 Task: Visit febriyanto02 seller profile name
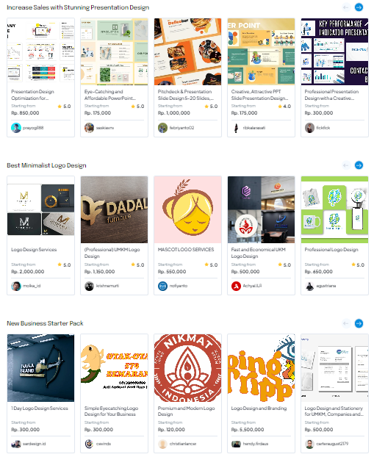click(181, 128)
